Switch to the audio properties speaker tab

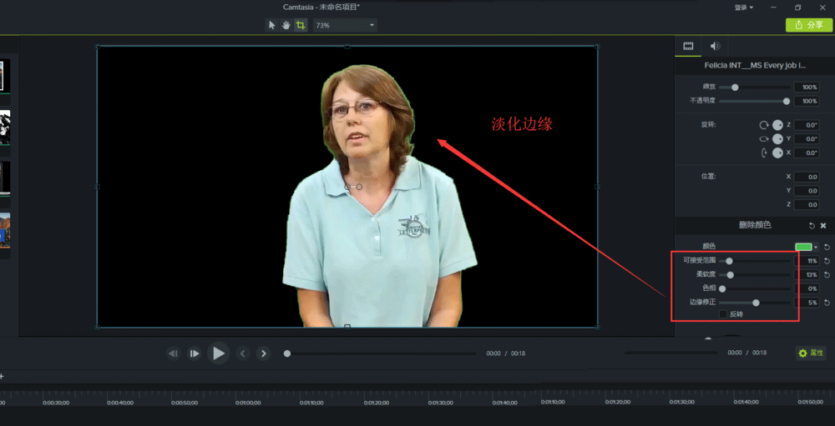716,47
